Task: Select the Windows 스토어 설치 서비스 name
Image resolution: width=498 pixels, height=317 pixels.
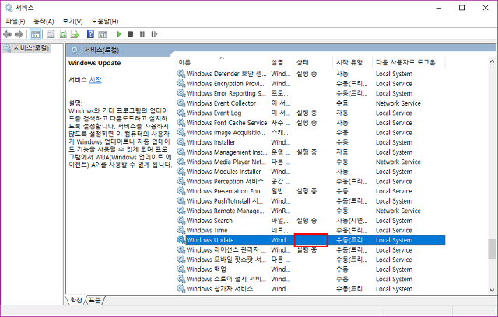Action: (x=226, y=279)
